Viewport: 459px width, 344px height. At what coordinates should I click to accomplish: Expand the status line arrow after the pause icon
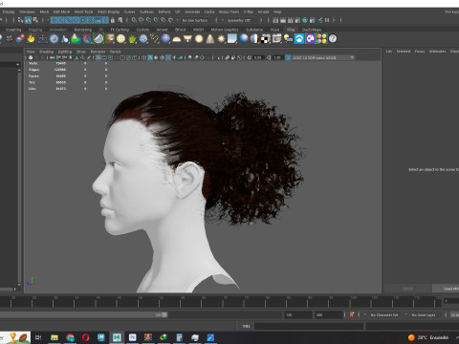point(334,20)
